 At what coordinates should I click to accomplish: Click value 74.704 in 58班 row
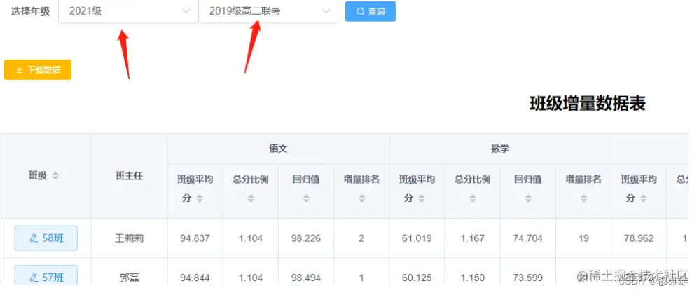528,238
